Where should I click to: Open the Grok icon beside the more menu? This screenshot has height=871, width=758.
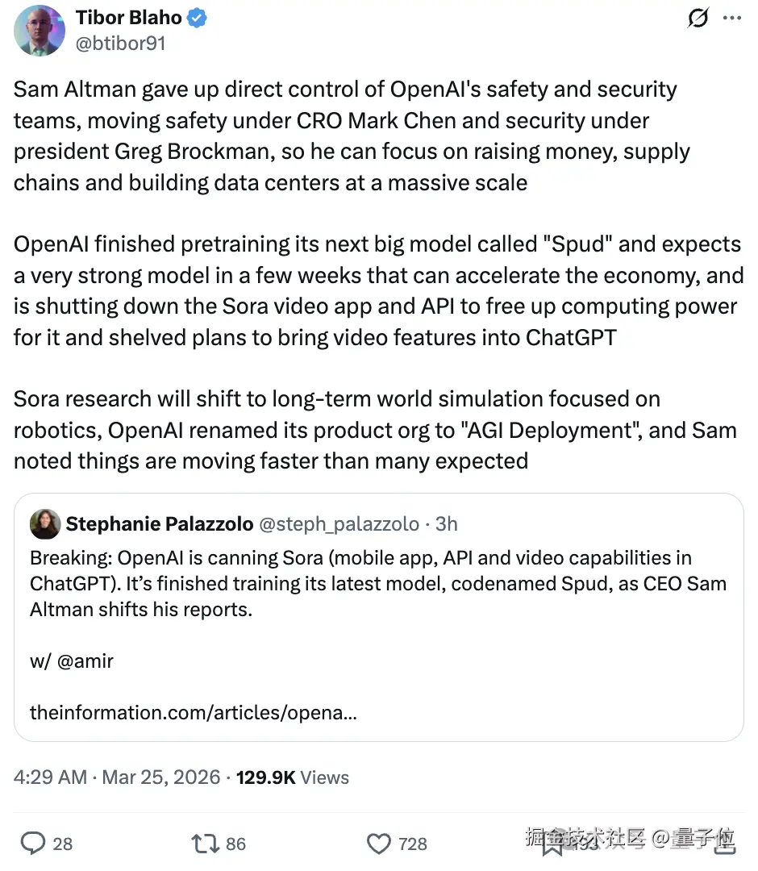click(698, 19)
